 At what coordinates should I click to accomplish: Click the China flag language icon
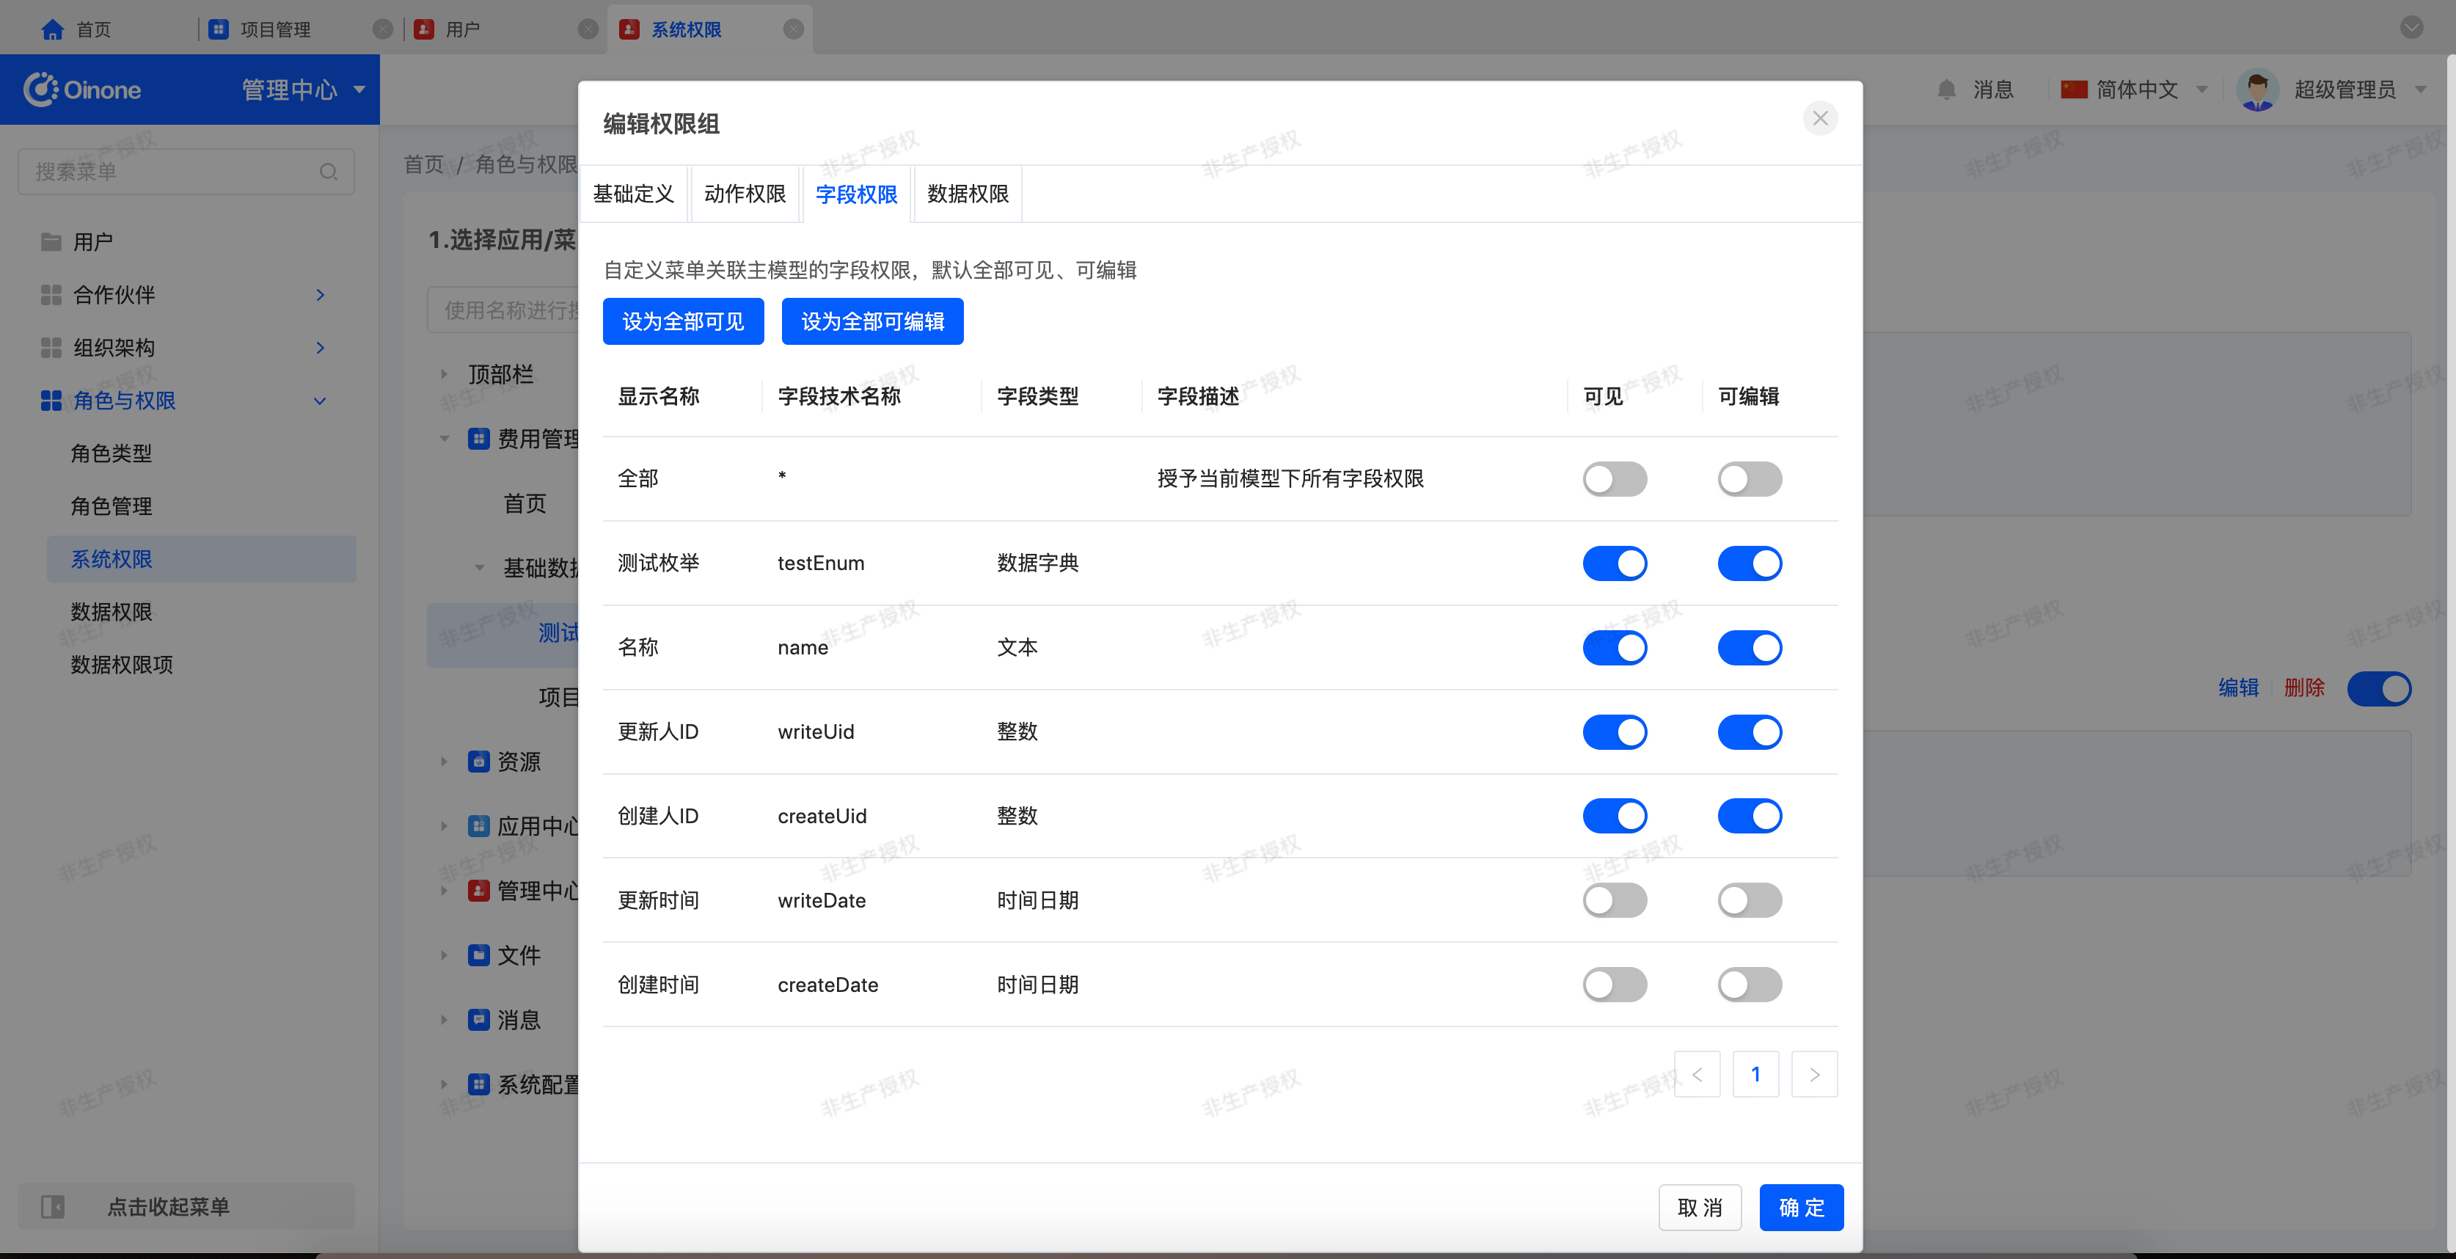(2074, 90)
